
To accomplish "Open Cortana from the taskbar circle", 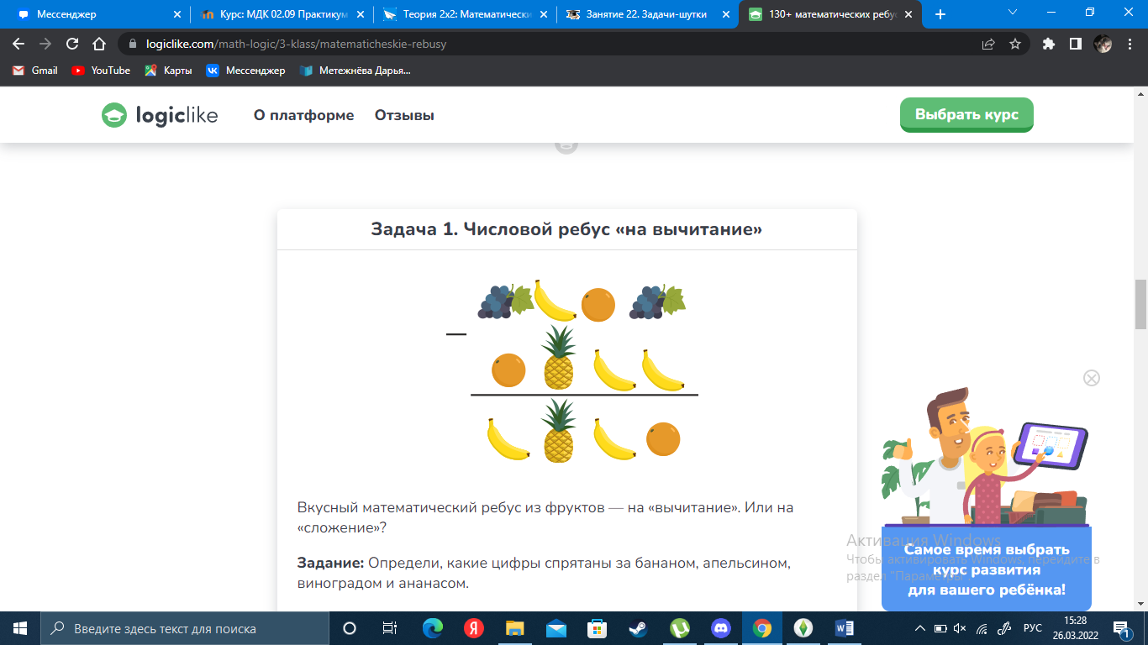I will click(350, 627).
